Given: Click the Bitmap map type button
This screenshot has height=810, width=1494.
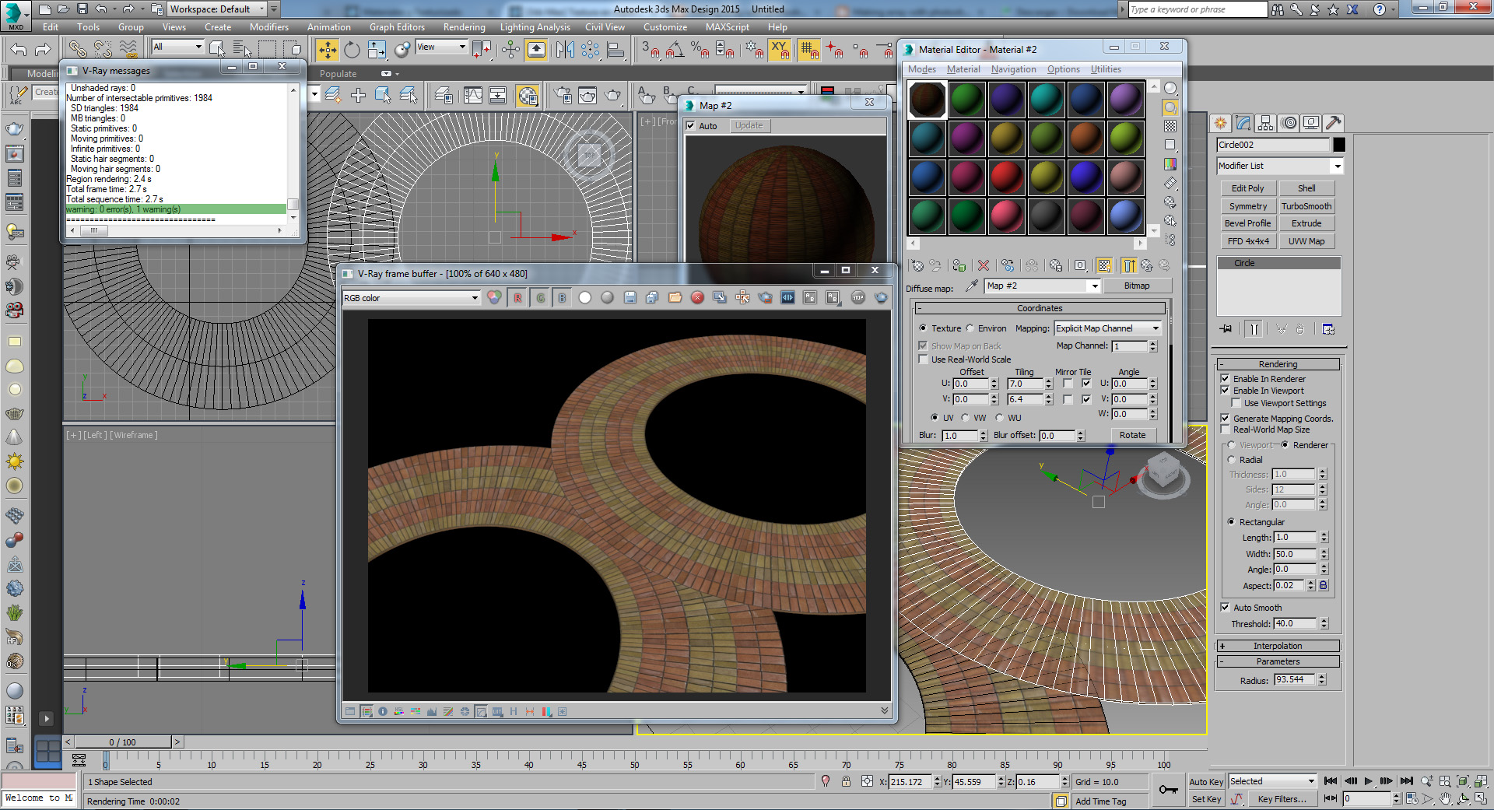Looking at the screenshot, I should coord(1137,286).
